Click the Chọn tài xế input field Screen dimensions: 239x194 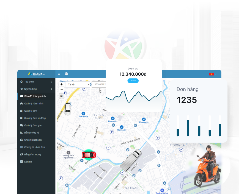99,84
